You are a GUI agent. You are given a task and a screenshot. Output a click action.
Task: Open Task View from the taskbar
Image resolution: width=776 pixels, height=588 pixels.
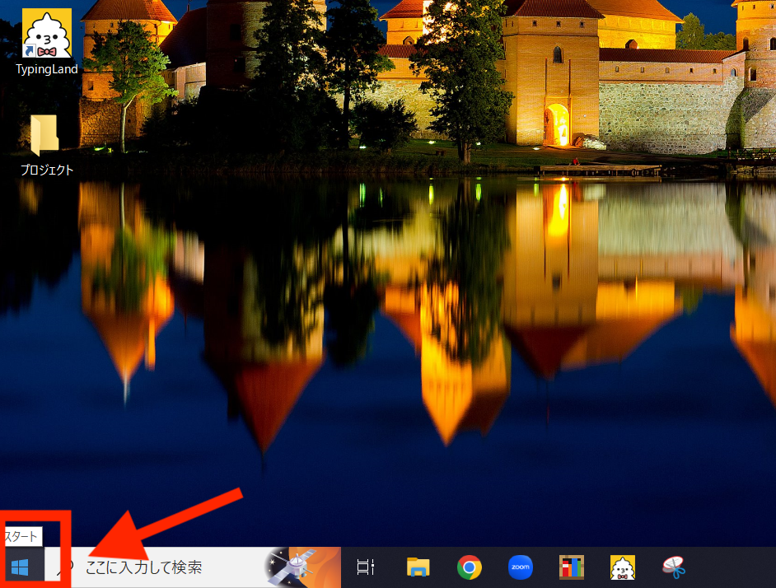pyautogui.click(x=365, y=567)
